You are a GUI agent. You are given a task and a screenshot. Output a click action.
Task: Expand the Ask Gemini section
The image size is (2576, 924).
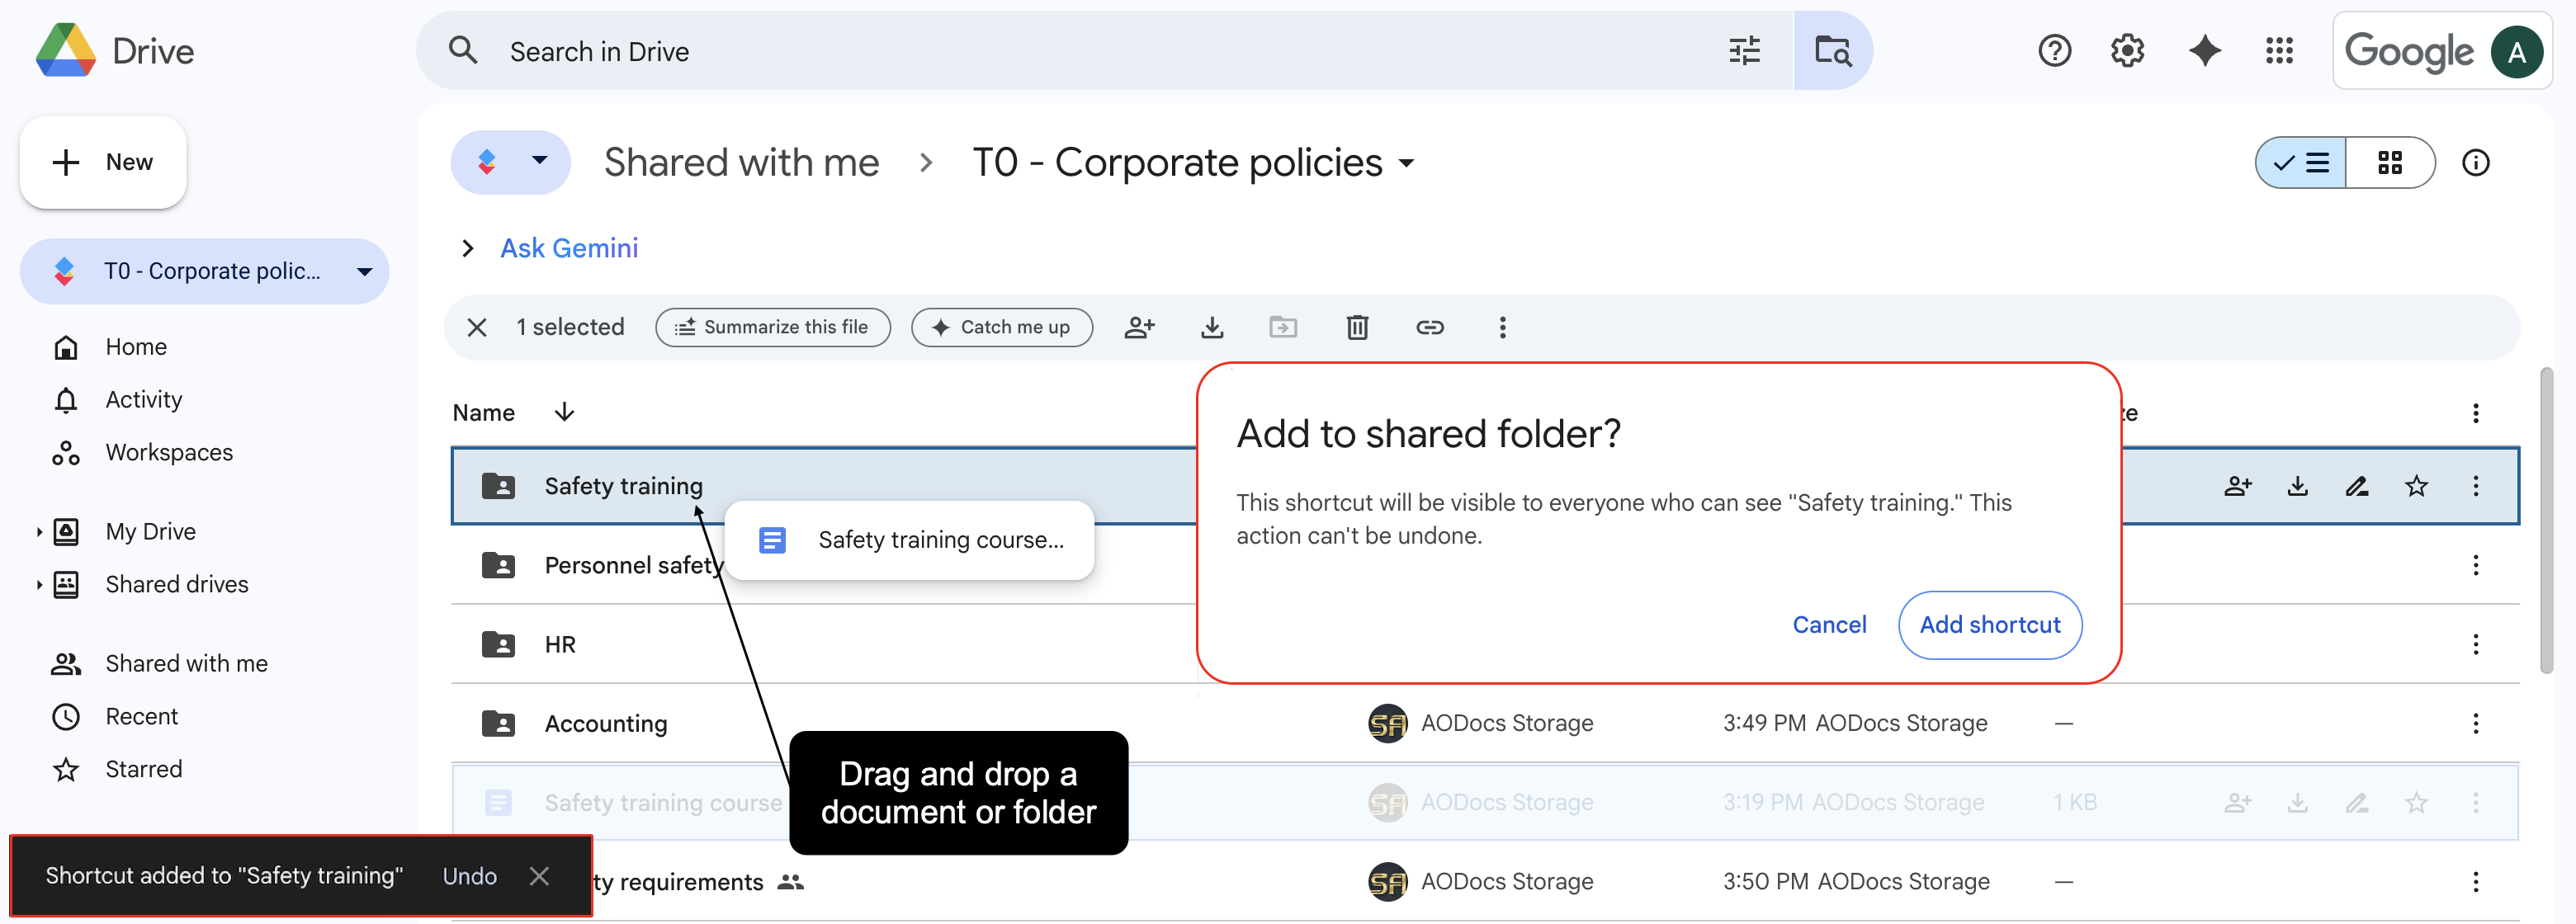pos(468,248)
